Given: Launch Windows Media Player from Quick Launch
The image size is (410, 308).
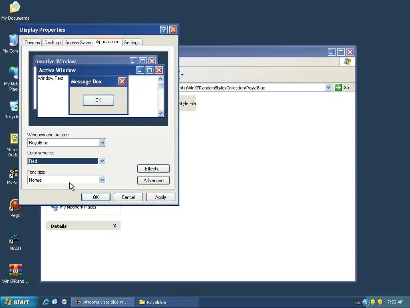Looking at the screenshot, I should pyautogui.click(x=64, y=302).
